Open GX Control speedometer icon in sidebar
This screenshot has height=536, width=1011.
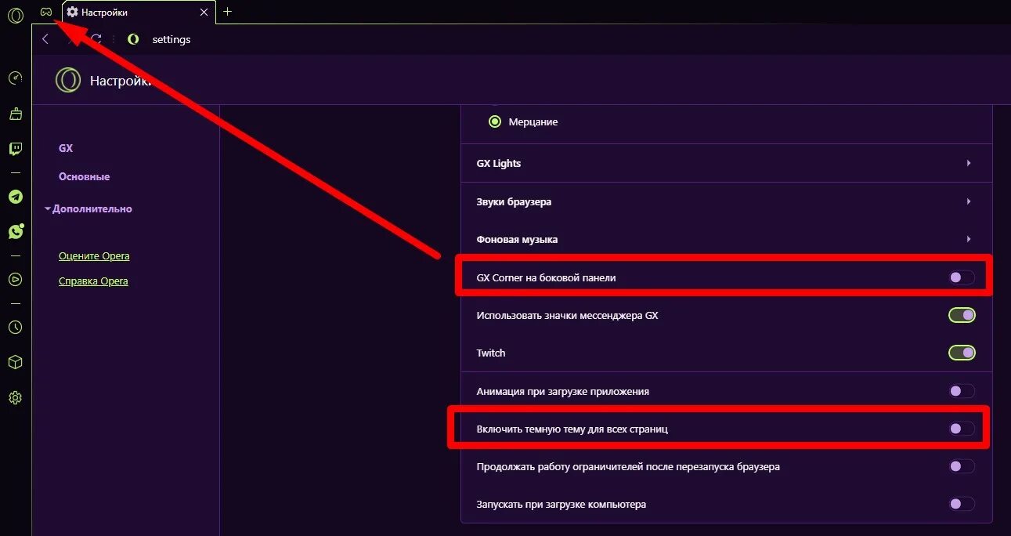(15, 78)
